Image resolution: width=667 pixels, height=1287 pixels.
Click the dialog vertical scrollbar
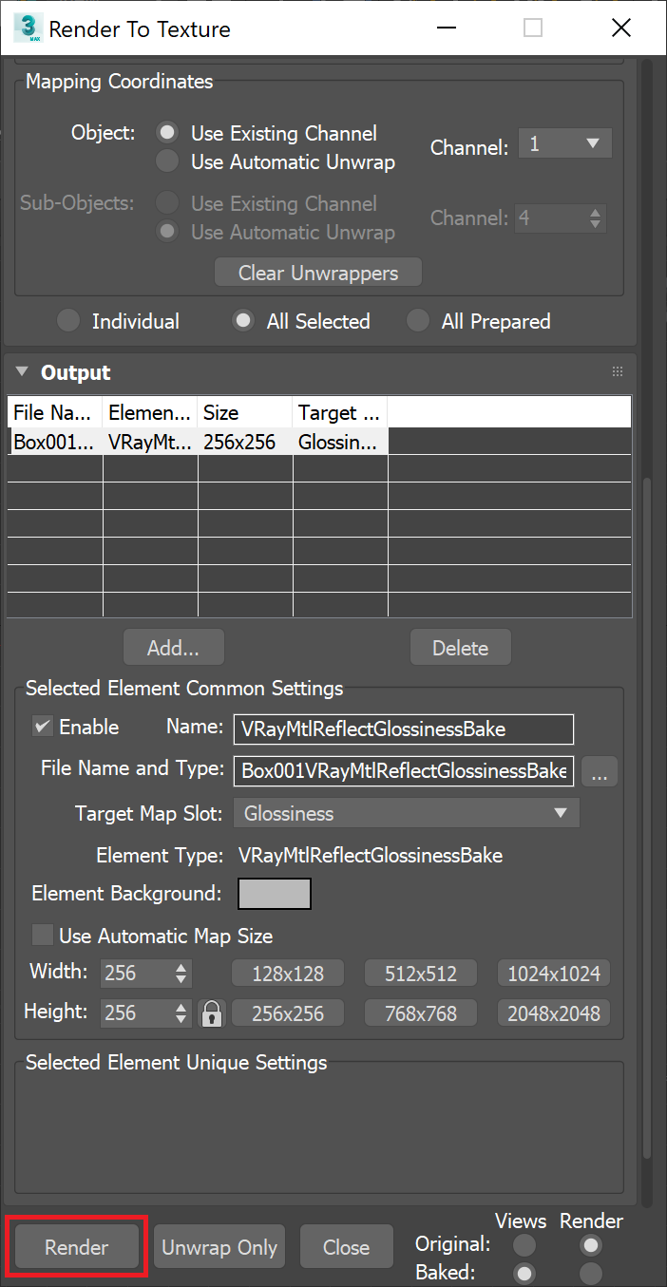647,817
